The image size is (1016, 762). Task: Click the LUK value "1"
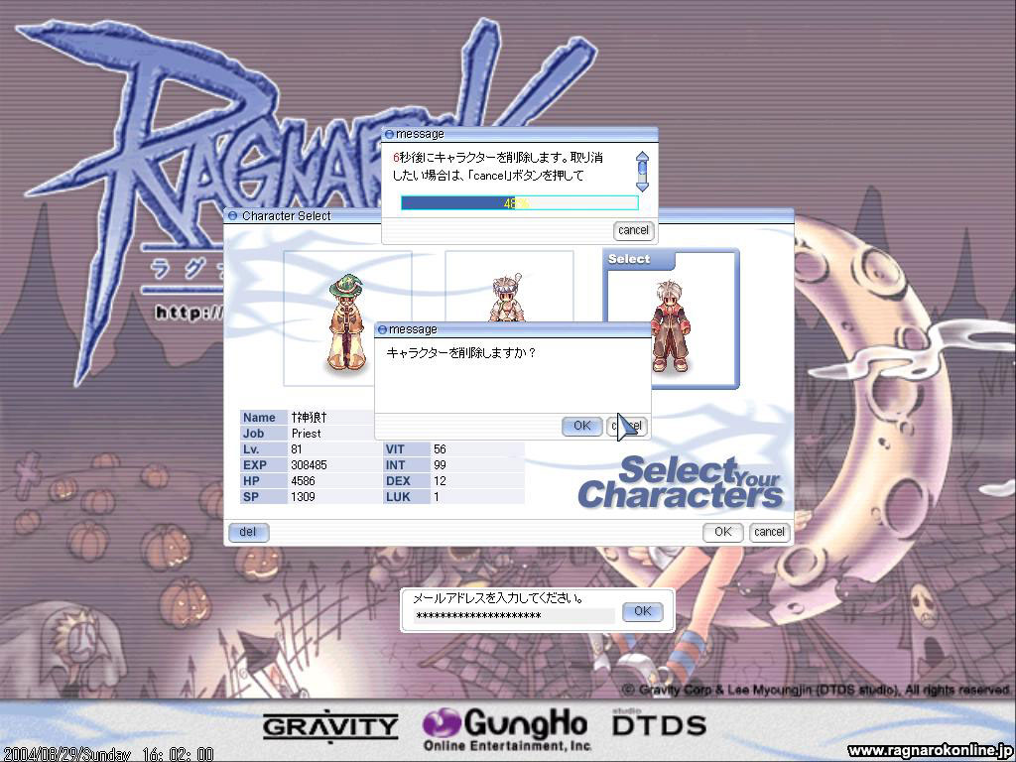[x=437, y=497]
